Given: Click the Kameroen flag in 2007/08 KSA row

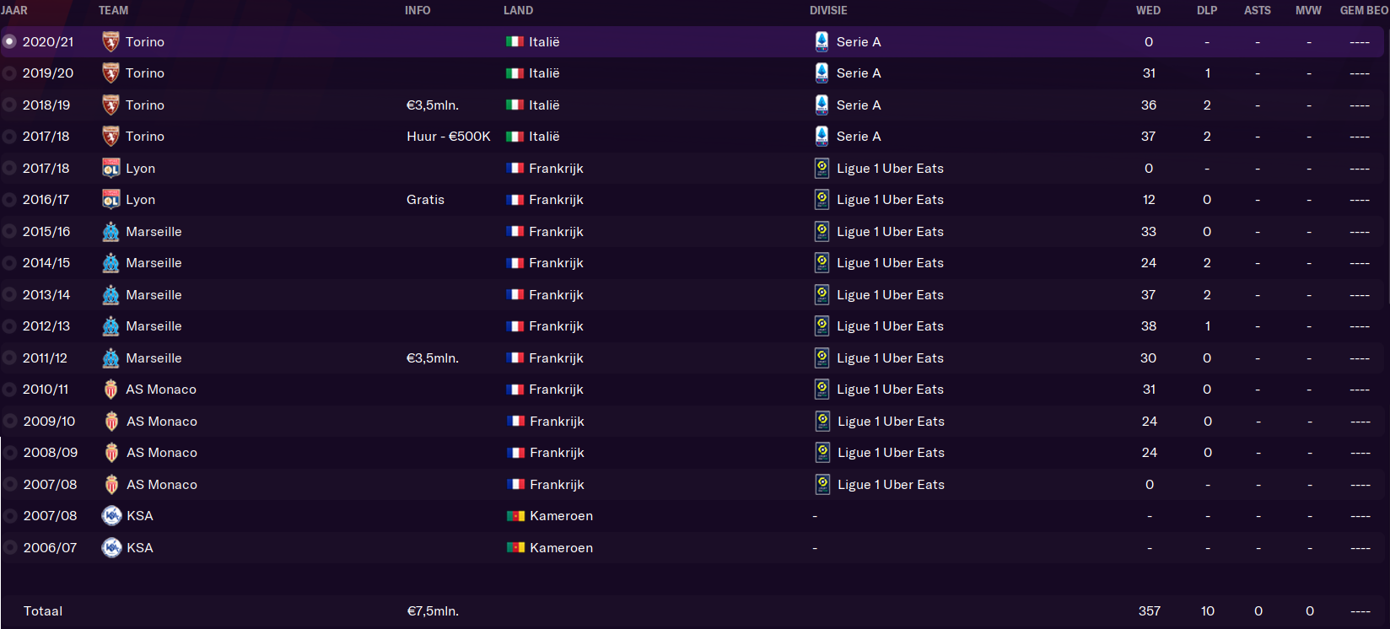Looking at the screenshot, I should pyautogui.click(x=515, y=516).
